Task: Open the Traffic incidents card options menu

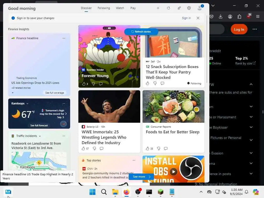Action: 64,136
